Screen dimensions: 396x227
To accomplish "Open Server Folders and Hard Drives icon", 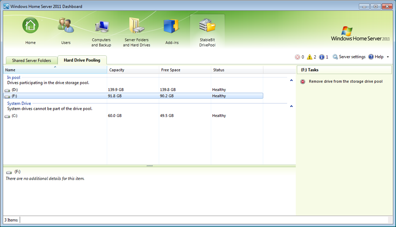I will coord(137,25).
